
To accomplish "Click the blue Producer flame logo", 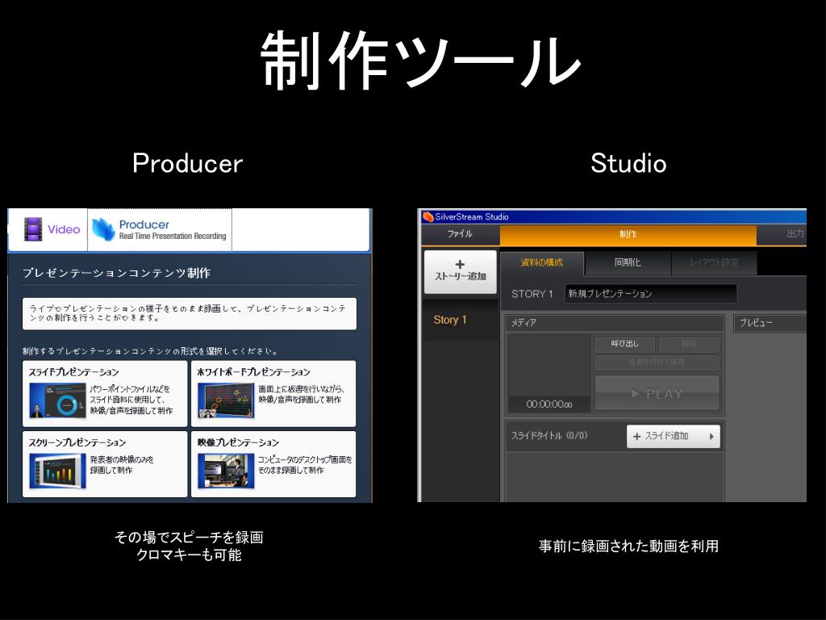I will click(103, 229).
